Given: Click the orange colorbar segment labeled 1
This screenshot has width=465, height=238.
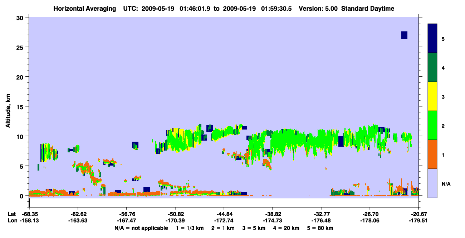Looking at the screenshot, I should (432, 154).
